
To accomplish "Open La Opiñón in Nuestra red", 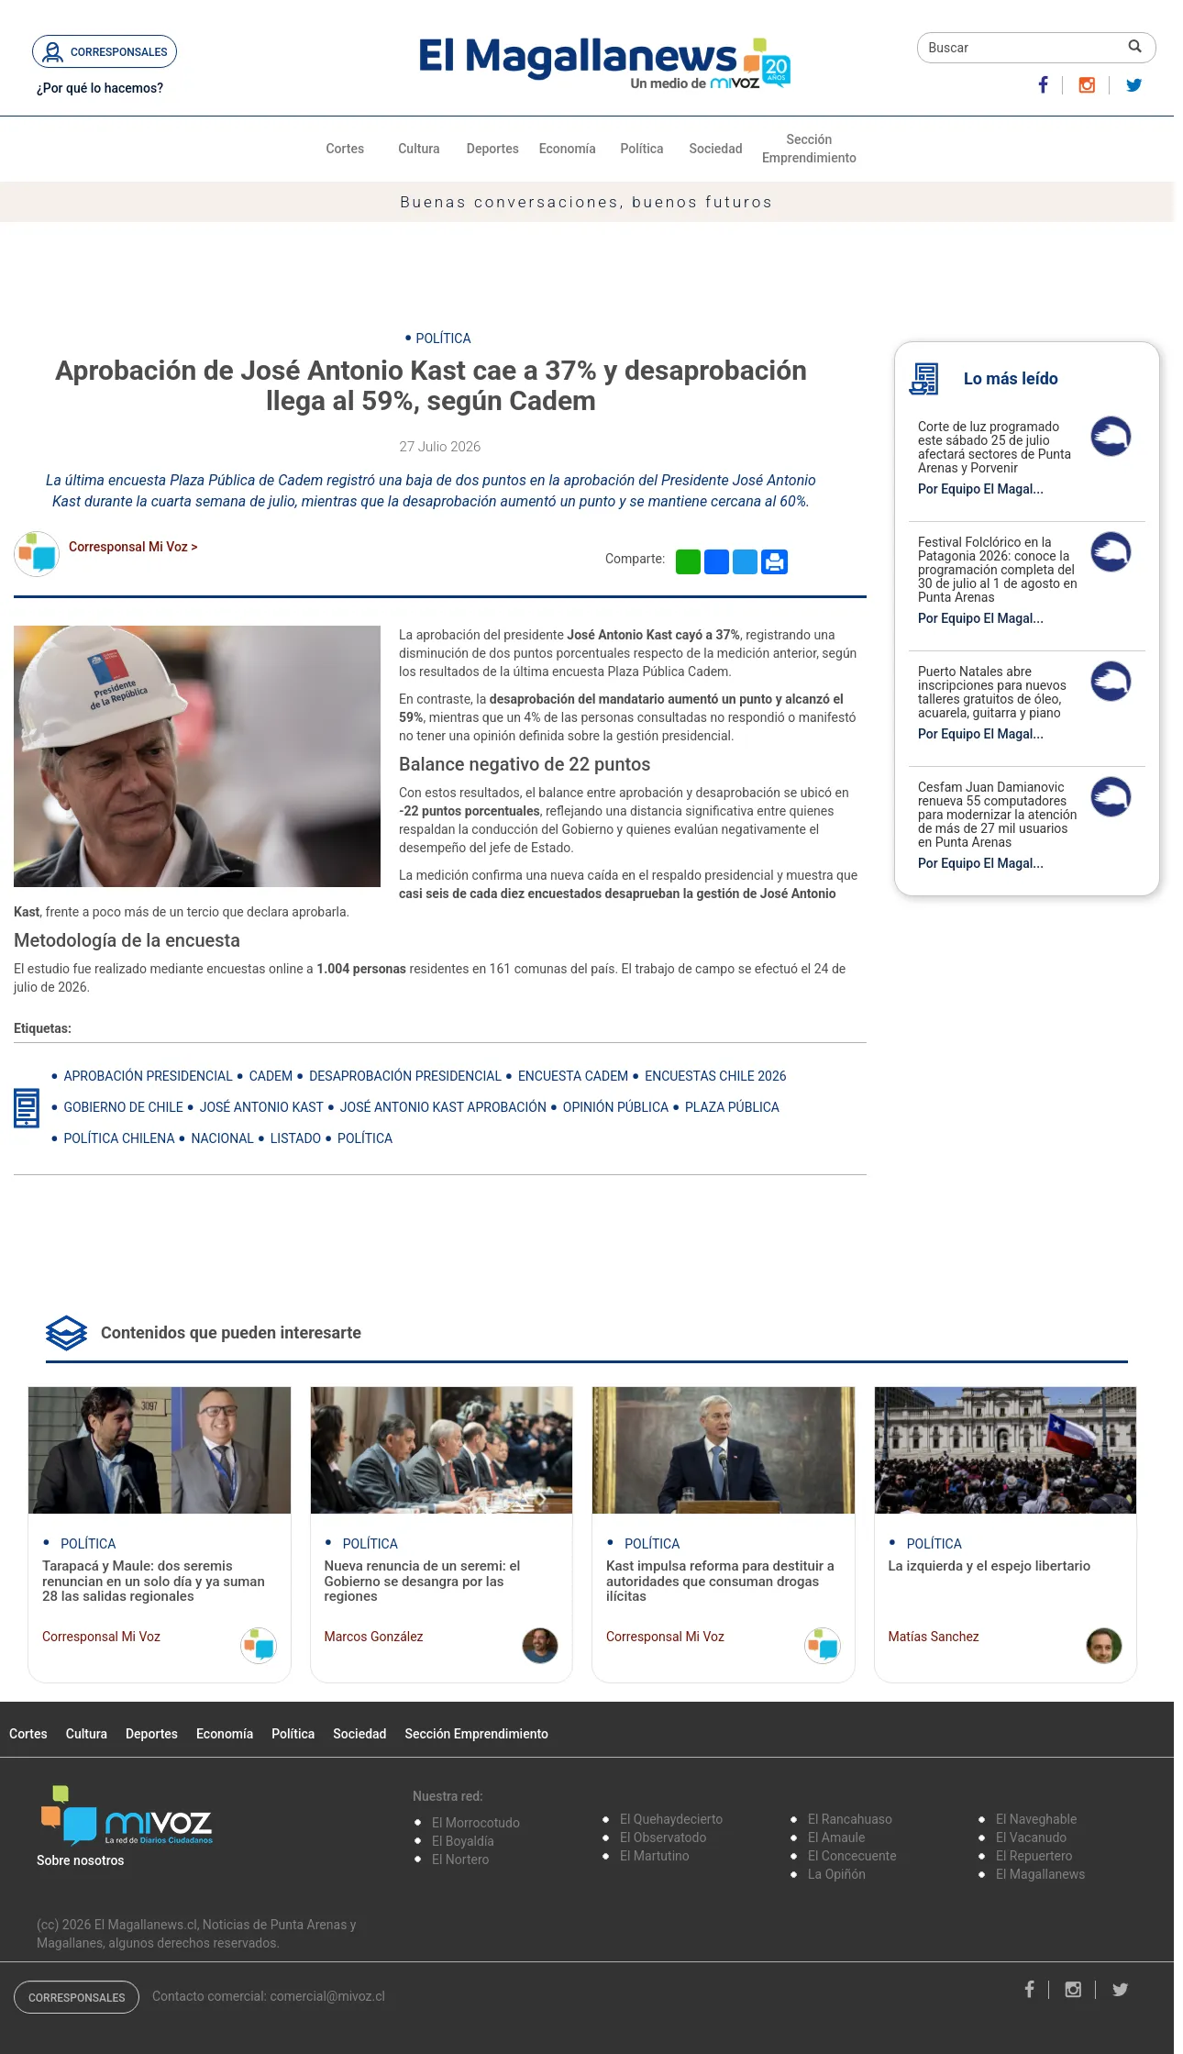I will 836,1874.
